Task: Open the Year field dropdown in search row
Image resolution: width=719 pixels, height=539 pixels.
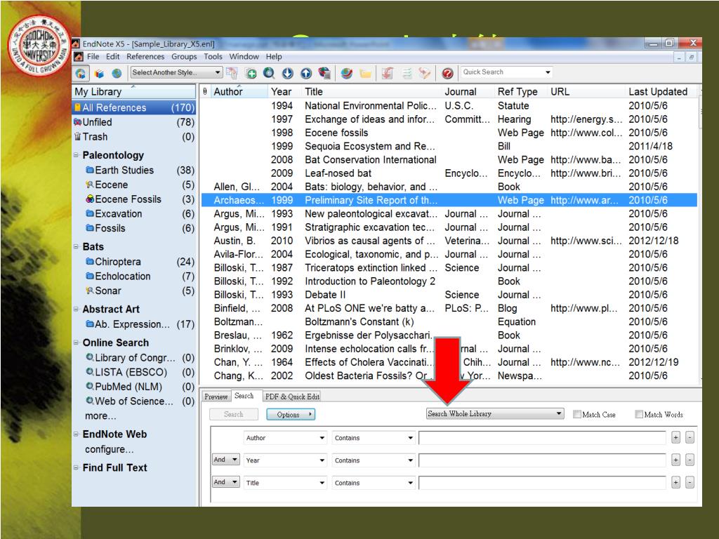Action: 285,460
